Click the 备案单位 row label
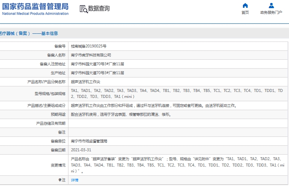This screenshot has width=289, height=188. (58, 141)
